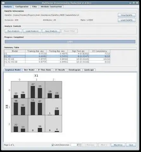This screenshot has height=152, width=141.
Task: Click the graph cell with bars 22 and 13
Action: 20,123
